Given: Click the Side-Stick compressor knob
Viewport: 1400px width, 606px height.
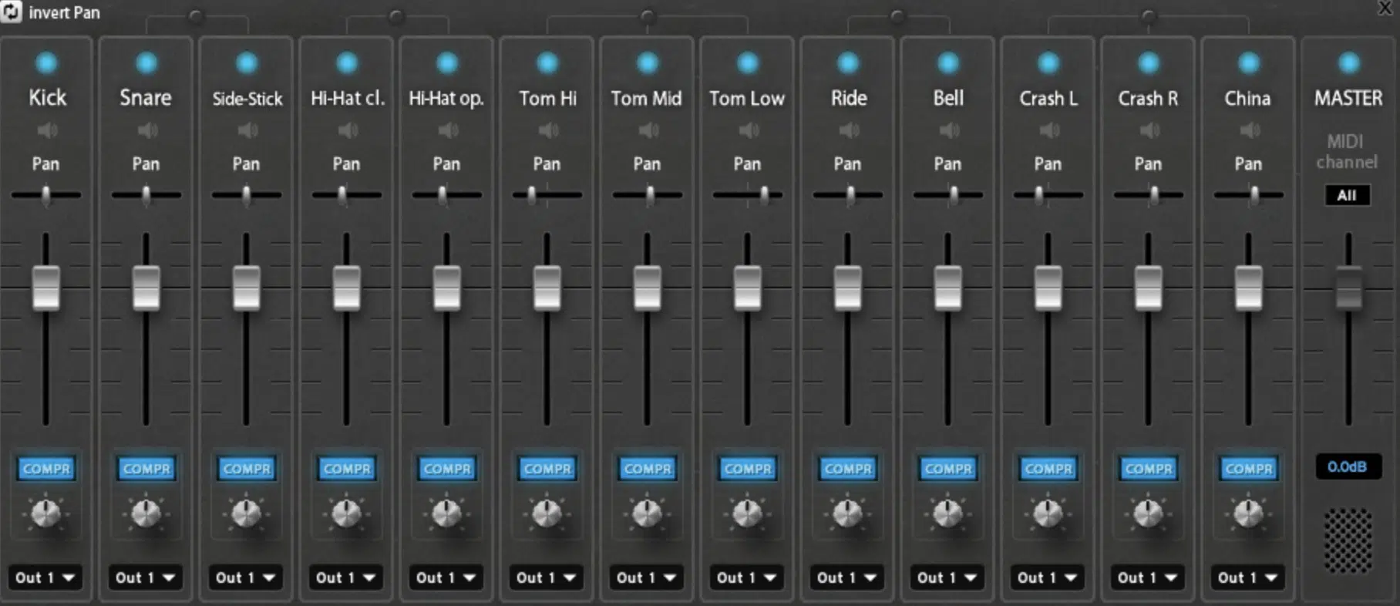Looking at the screenshot, I should [x=247, y=513].
